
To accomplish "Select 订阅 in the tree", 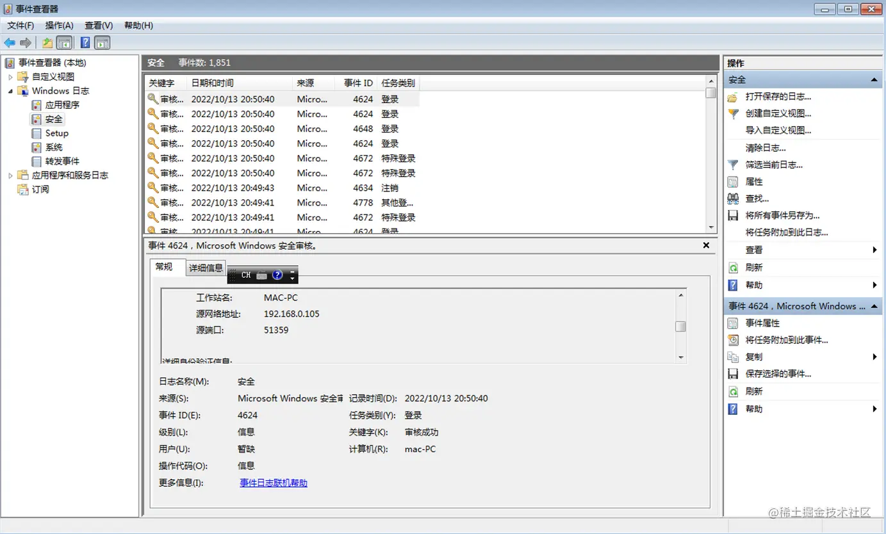I will point(40,190).
